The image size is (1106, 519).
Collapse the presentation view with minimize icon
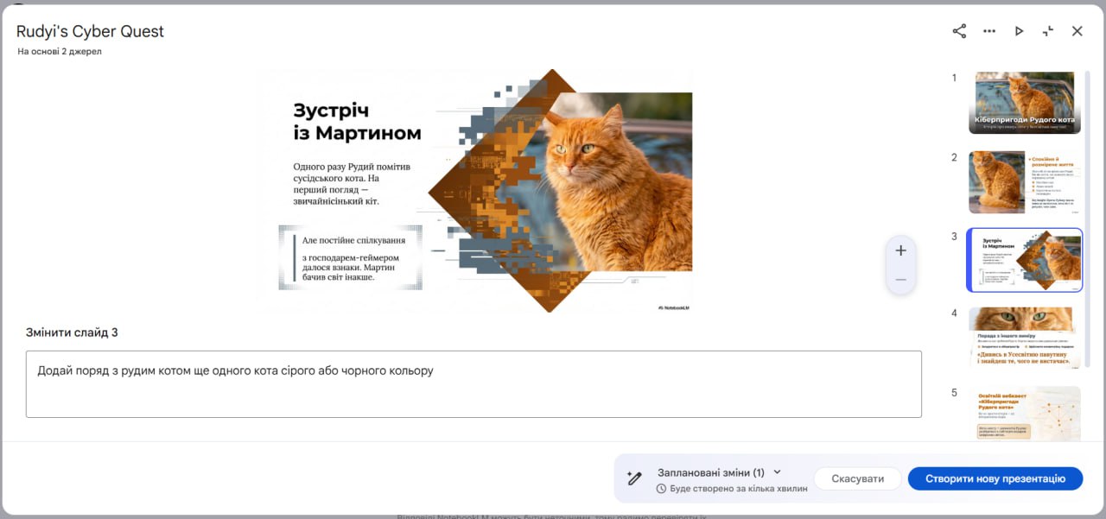coord(1048,31)
